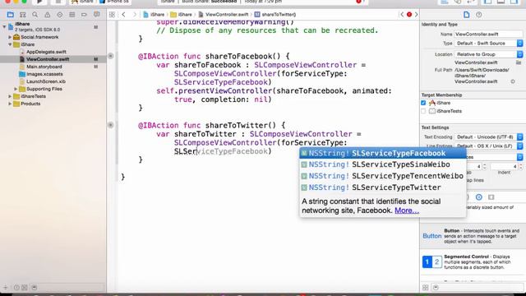The height and width of the screenshot is (296, 526).
Task: Collapse the iShare project root
Action: (4, 26)
